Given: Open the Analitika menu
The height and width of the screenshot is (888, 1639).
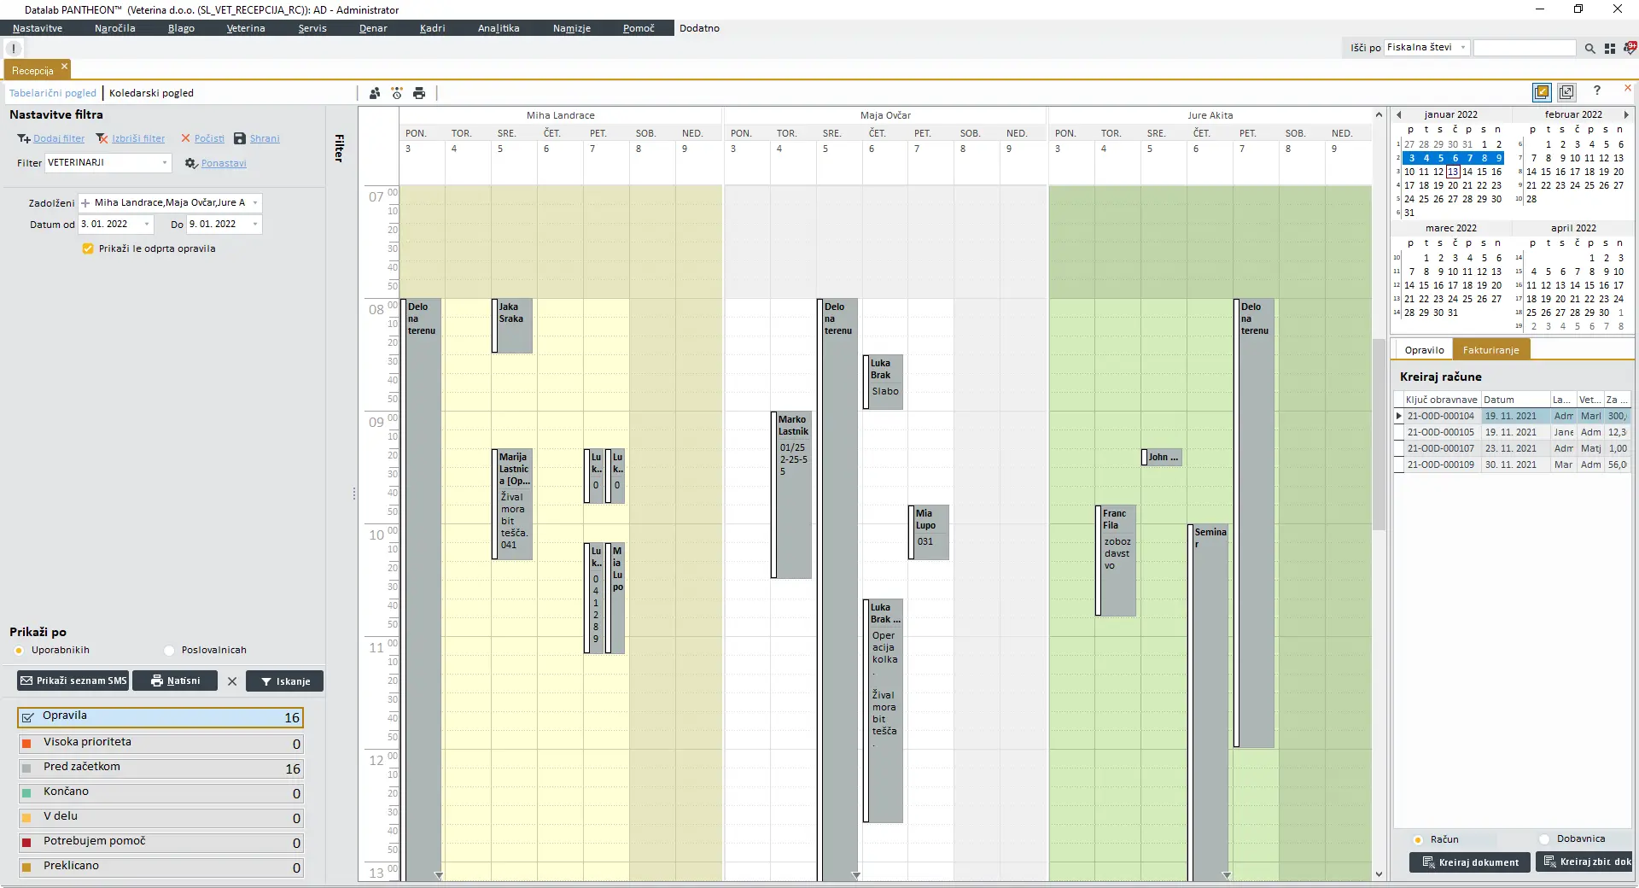Looking at the screenshot, I should [x=499, y=28].
